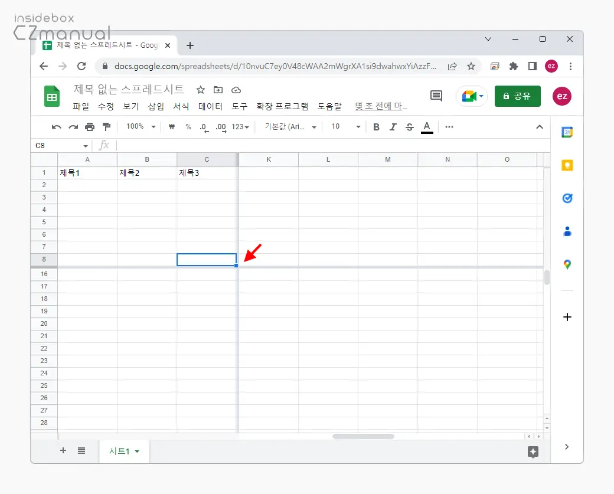Open Google Maps side panel icon
This screenshot has width=614, height=494.
tap(567, 264)
